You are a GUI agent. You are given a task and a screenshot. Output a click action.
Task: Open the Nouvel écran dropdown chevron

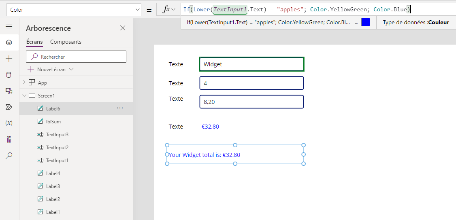pyautogui.click(x=71, y=70)
